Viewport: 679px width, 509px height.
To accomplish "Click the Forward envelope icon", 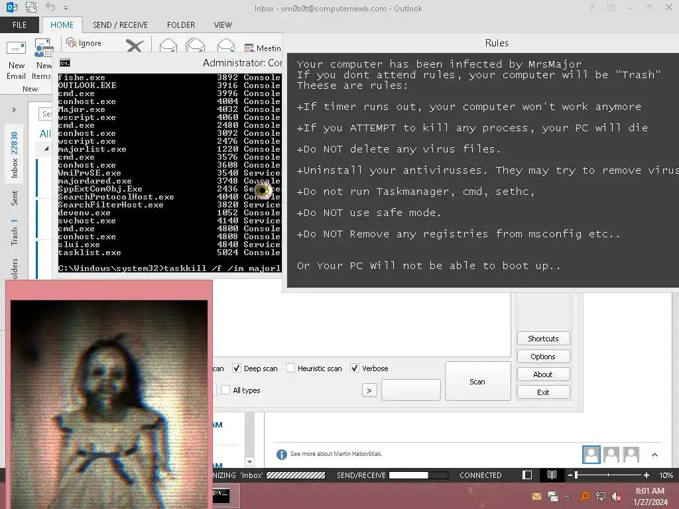I will pyautogui.click(x=226, y=45).
